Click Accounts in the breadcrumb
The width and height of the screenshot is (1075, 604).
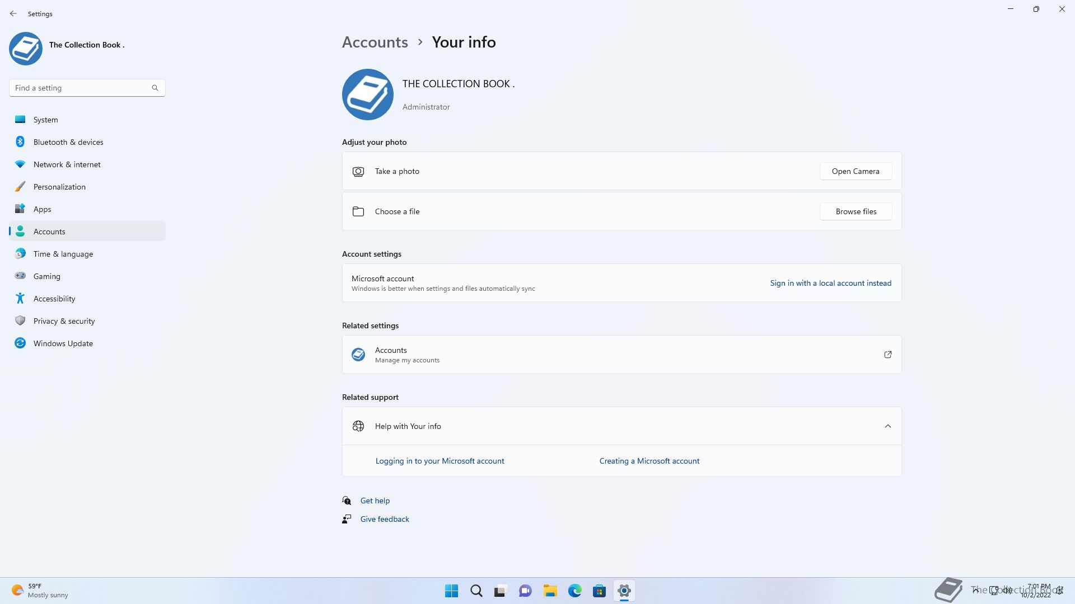[x=375, y=42]
